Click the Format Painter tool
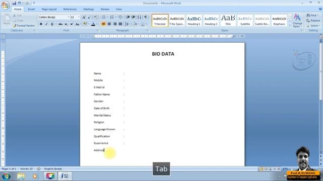Viewport: 323px width, 181px height. [24, 26]
